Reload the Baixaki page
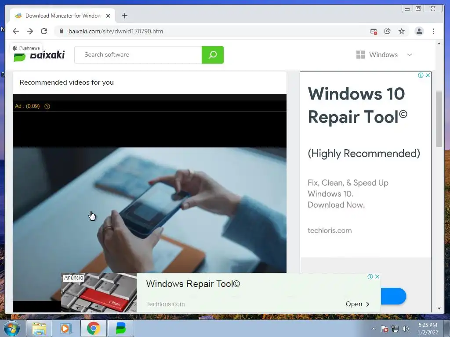This screenshot has height=337, width=450. pyautogui.click(x=44, y=31)
